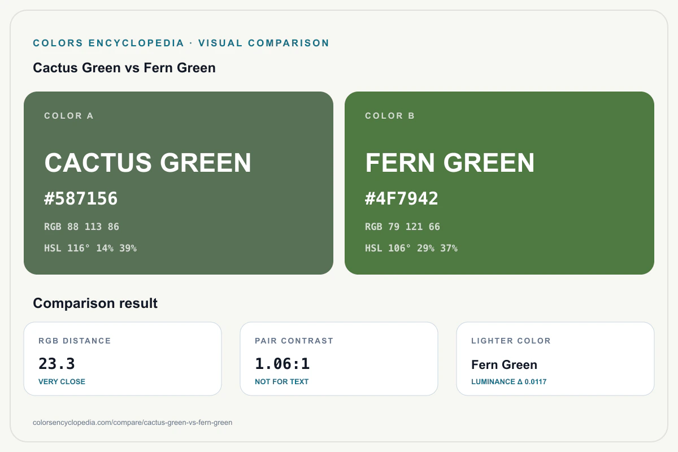Click the Cactus Green color name
Image resolution: width=678 pixels, height=452 pixels.
click(x=148, y=163)
